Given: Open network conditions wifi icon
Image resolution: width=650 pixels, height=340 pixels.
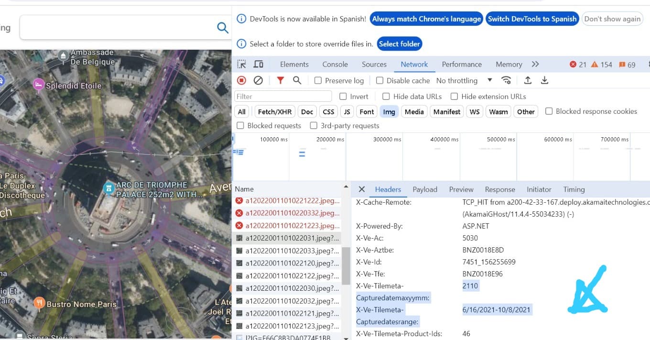Looking at the screenshot, I should 506,80.
